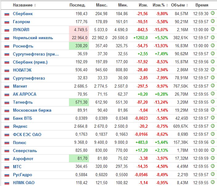The height and width of the screenshot is (186, 217).
Task: Open the НОВАТЭК stock link
Action: coord(22,70)
